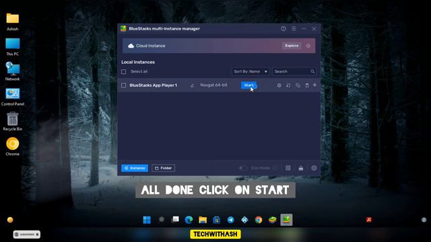Click the Cloud Instance label
The height and width of the screenshot is (242, 431).
pyautogui.click(x=151, y=46)
